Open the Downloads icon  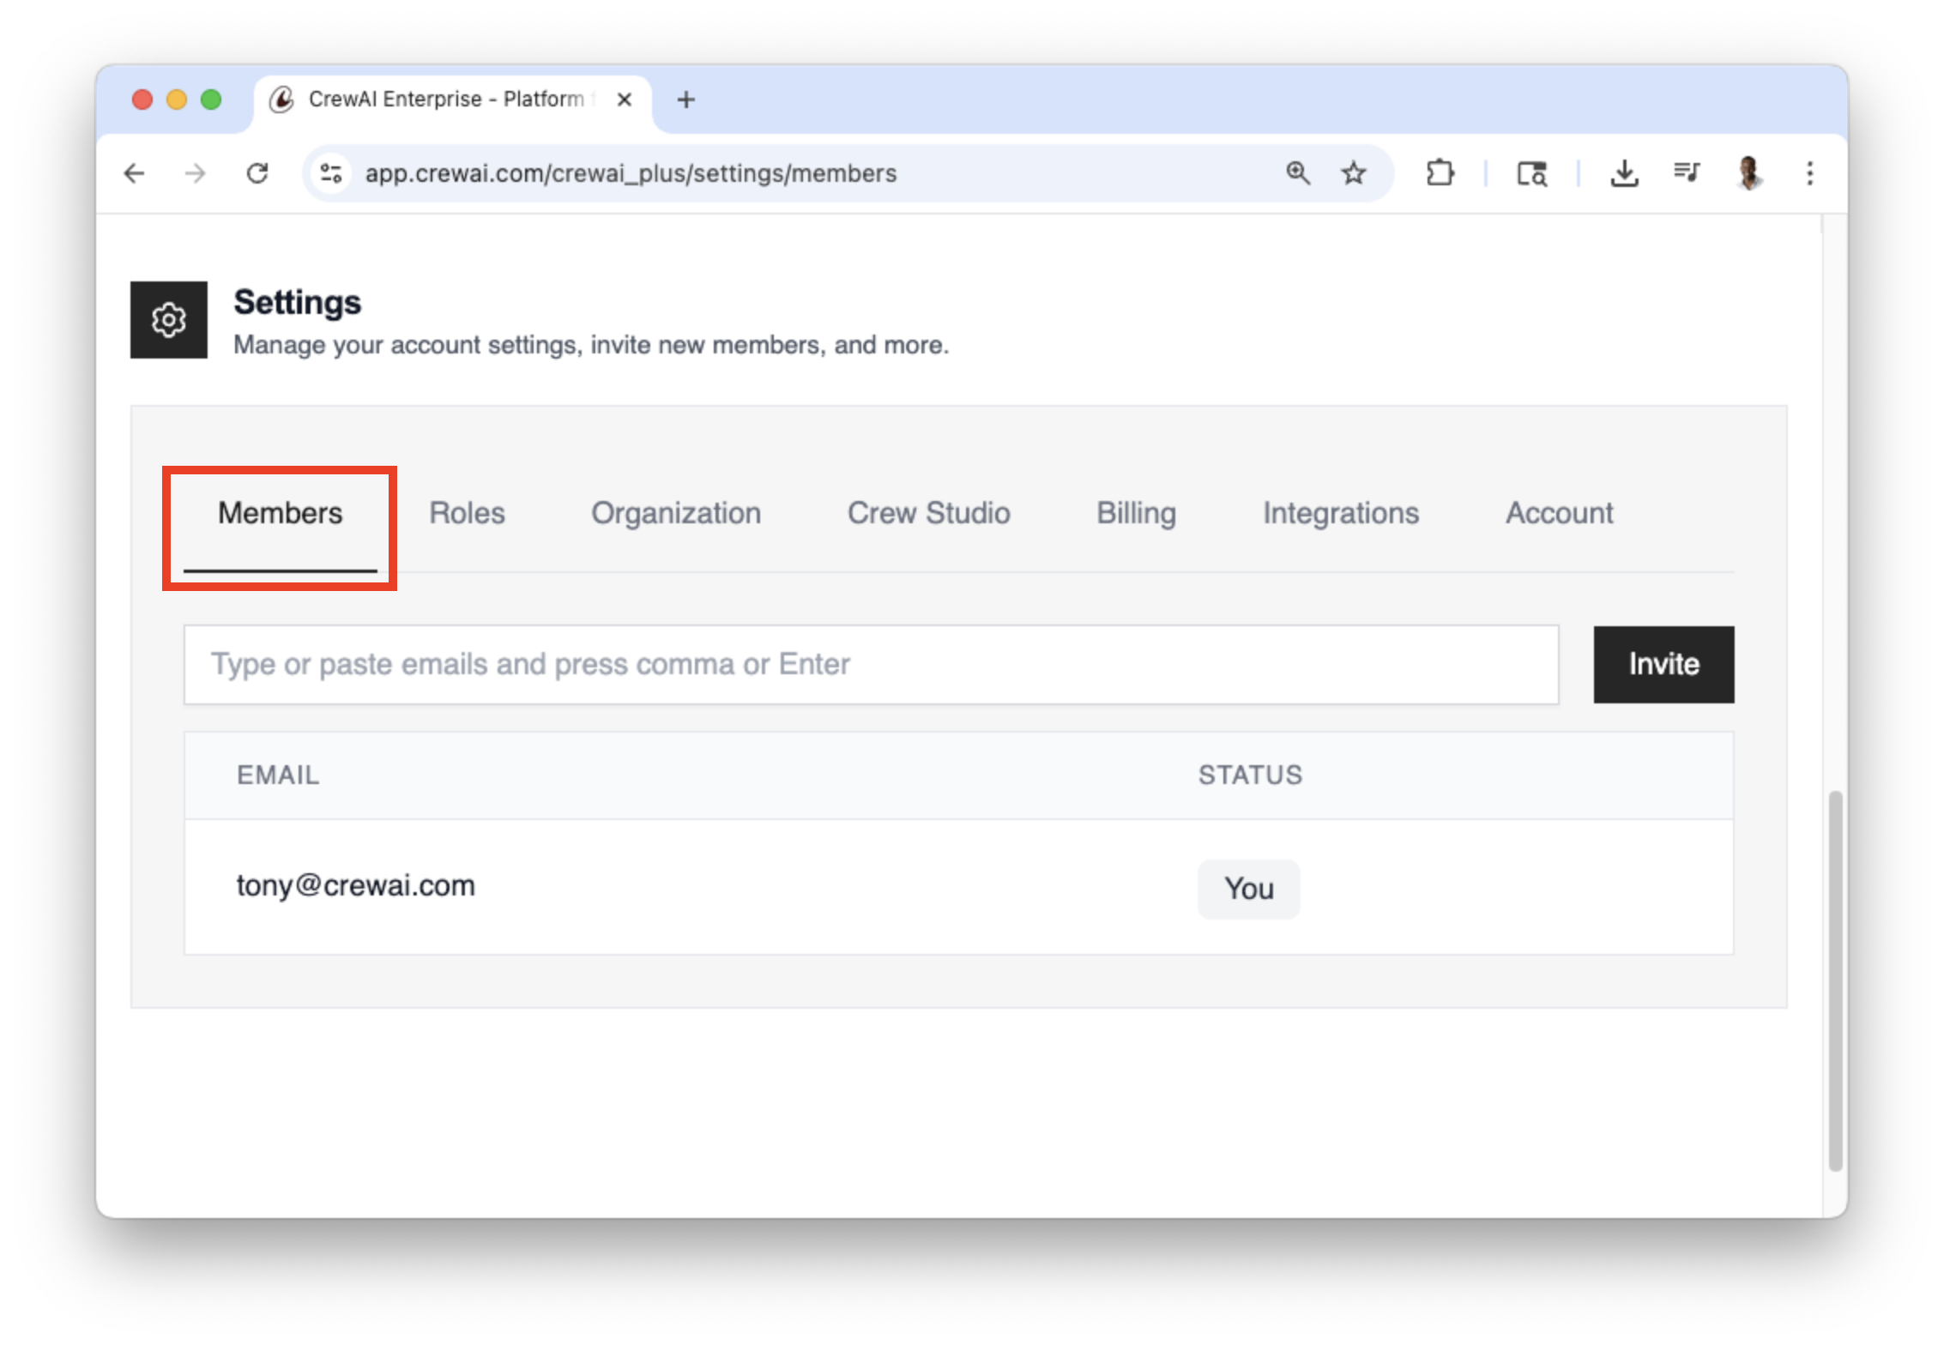[1623, 174]
